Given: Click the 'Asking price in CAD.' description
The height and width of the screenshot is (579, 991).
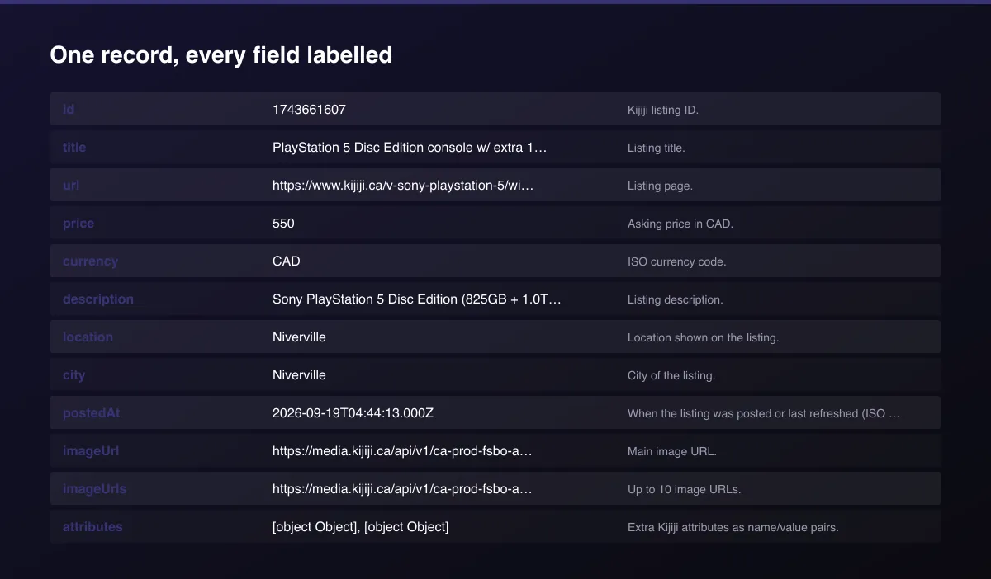Looking at the screenshot, I should [x=680, y=224].
